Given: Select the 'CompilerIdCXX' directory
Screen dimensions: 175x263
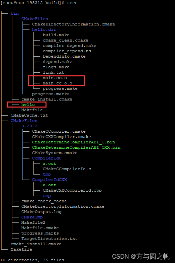Looking at the screenshot, I should point(50,180).
